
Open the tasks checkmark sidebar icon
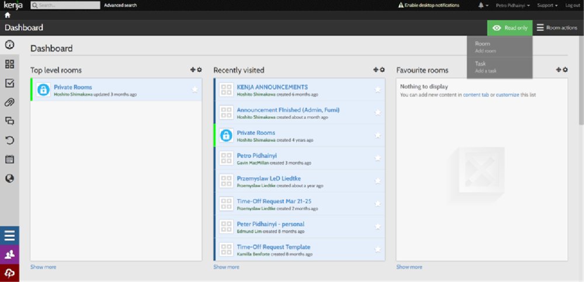[10, 83]
